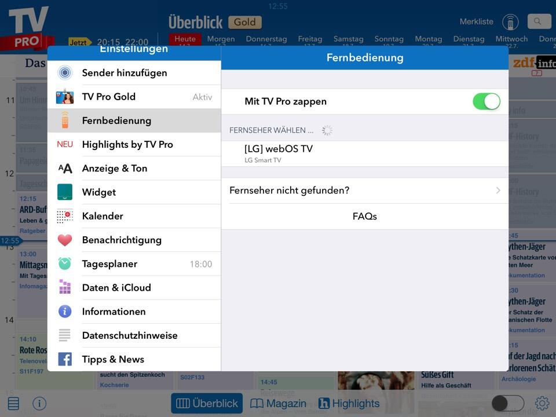Open Kalender settings entry
This screenshot has width=556, height=417.
[x=134, y=215]
